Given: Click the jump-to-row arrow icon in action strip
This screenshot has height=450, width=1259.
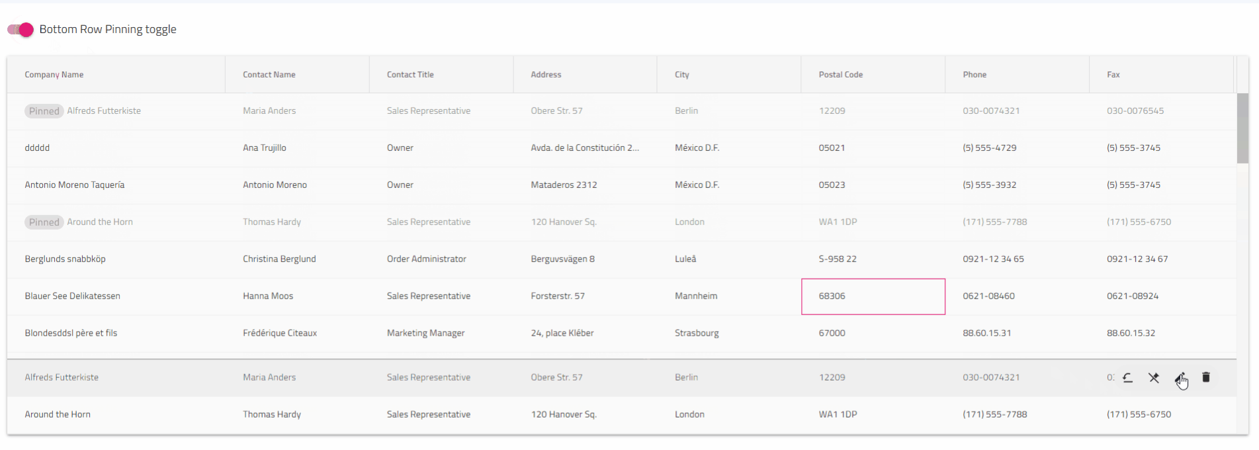Looking at the screenshot, I should (x=1128, y=377).
